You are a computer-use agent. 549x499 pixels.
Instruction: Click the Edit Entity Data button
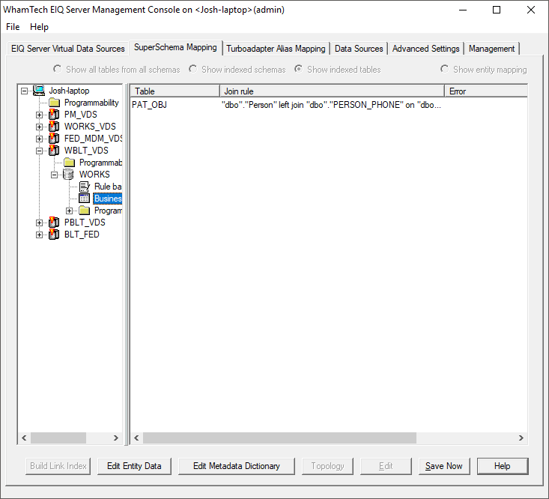coord(134,466)
